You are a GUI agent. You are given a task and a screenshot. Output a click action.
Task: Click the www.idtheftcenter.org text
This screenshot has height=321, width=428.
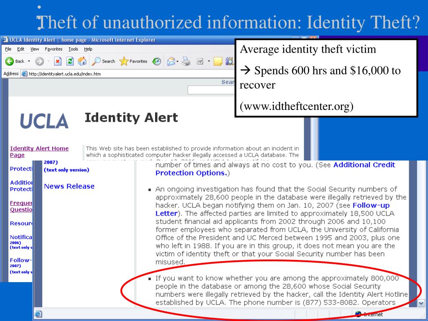pyautogui.click(x=296, y=106)
